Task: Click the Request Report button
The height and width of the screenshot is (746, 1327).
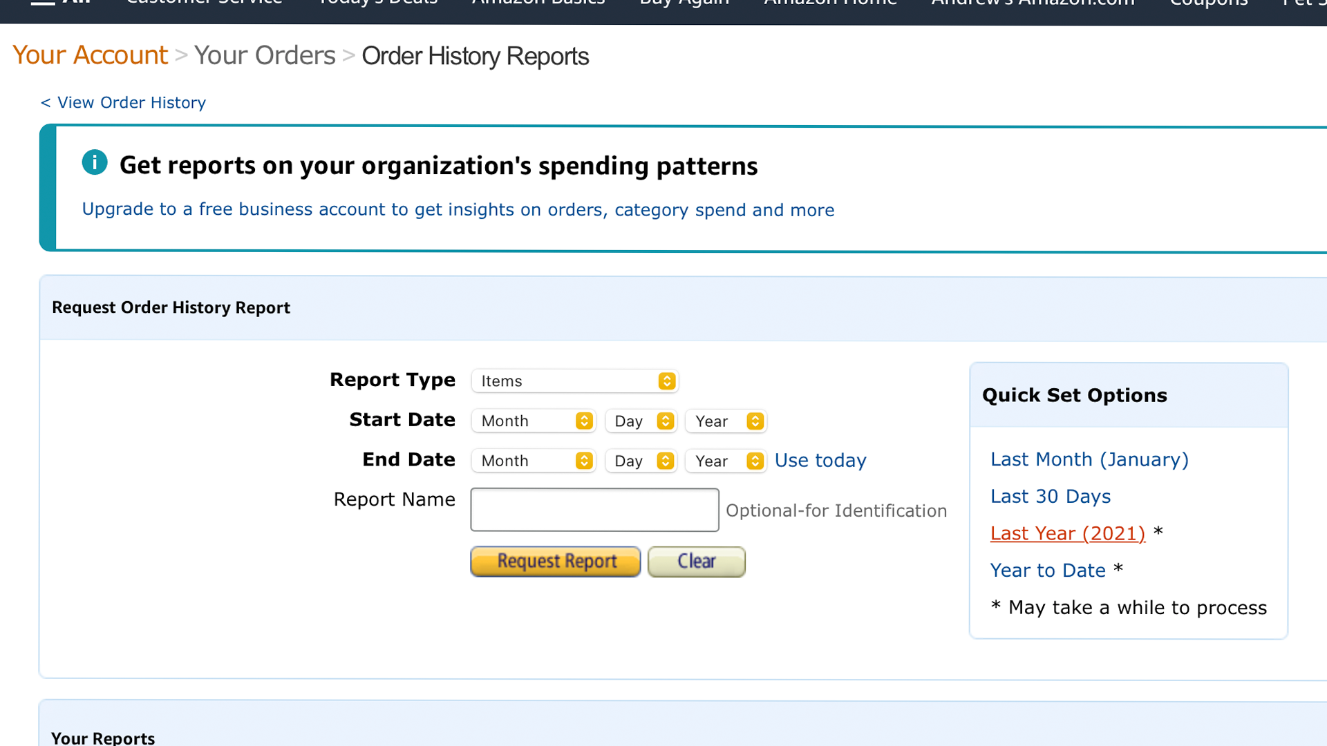Action: [x=555, y=562]
